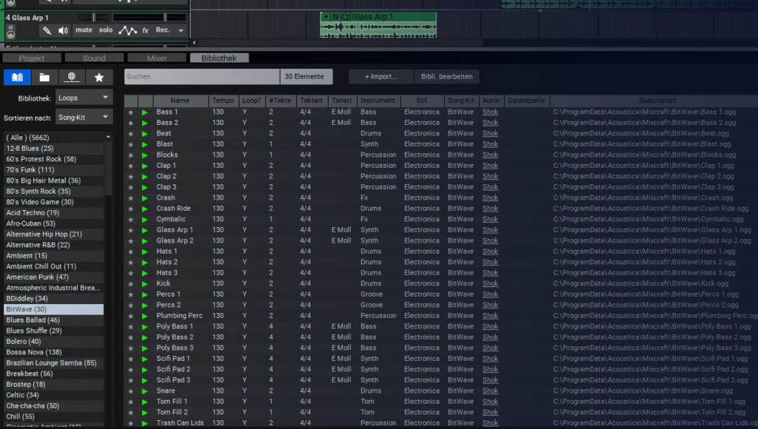Click the Bibli. bearbeiten button

coord(446,76)
